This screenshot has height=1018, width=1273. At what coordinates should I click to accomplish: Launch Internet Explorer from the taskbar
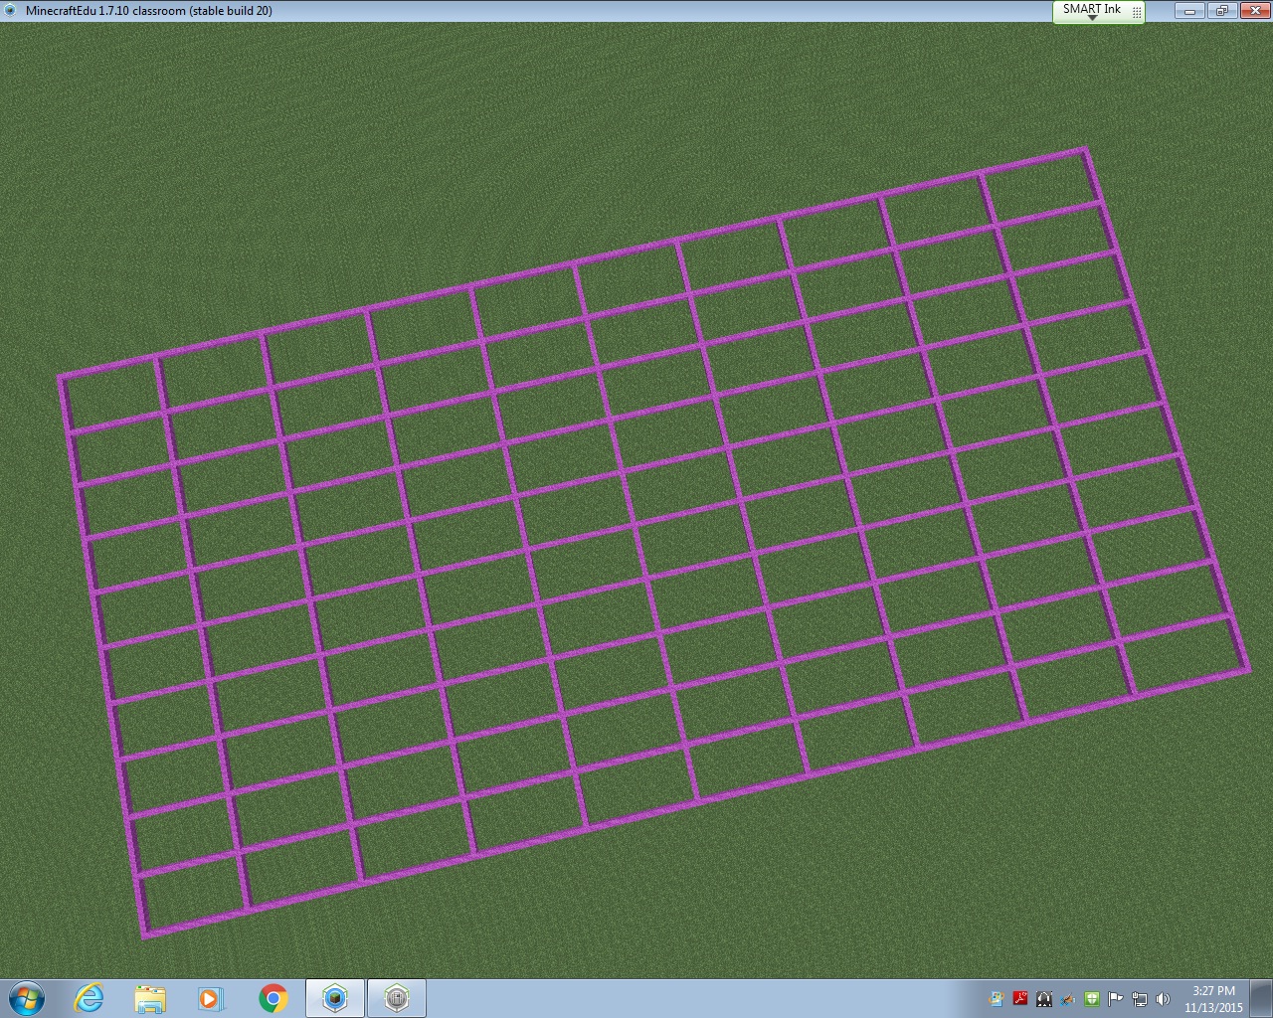pos(90,997)
